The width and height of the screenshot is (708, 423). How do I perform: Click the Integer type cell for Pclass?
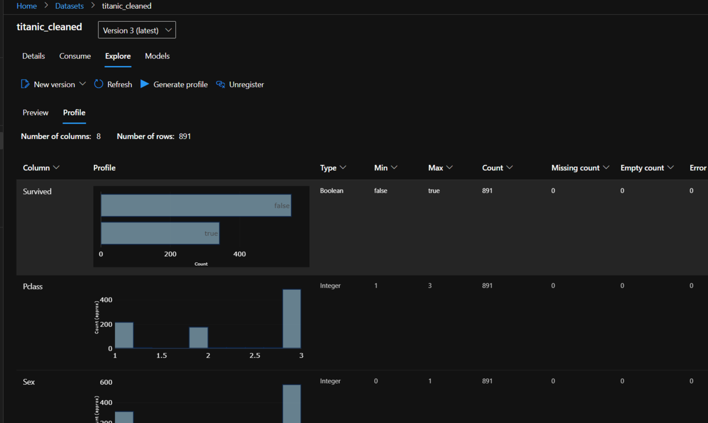tap(330, 286)
